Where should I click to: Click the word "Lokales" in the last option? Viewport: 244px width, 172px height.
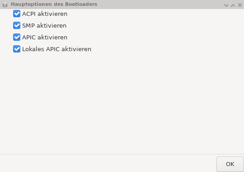tap(33, 49)
